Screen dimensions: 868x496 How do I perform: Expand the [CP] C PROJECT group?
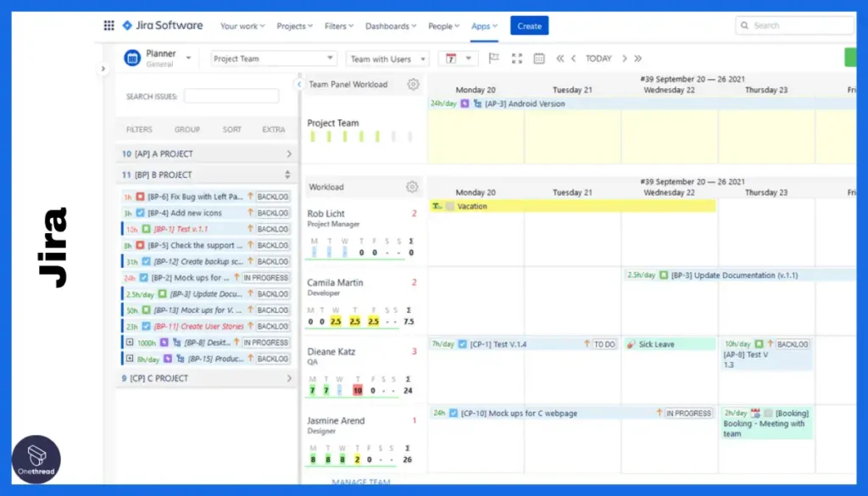point(289,378)
